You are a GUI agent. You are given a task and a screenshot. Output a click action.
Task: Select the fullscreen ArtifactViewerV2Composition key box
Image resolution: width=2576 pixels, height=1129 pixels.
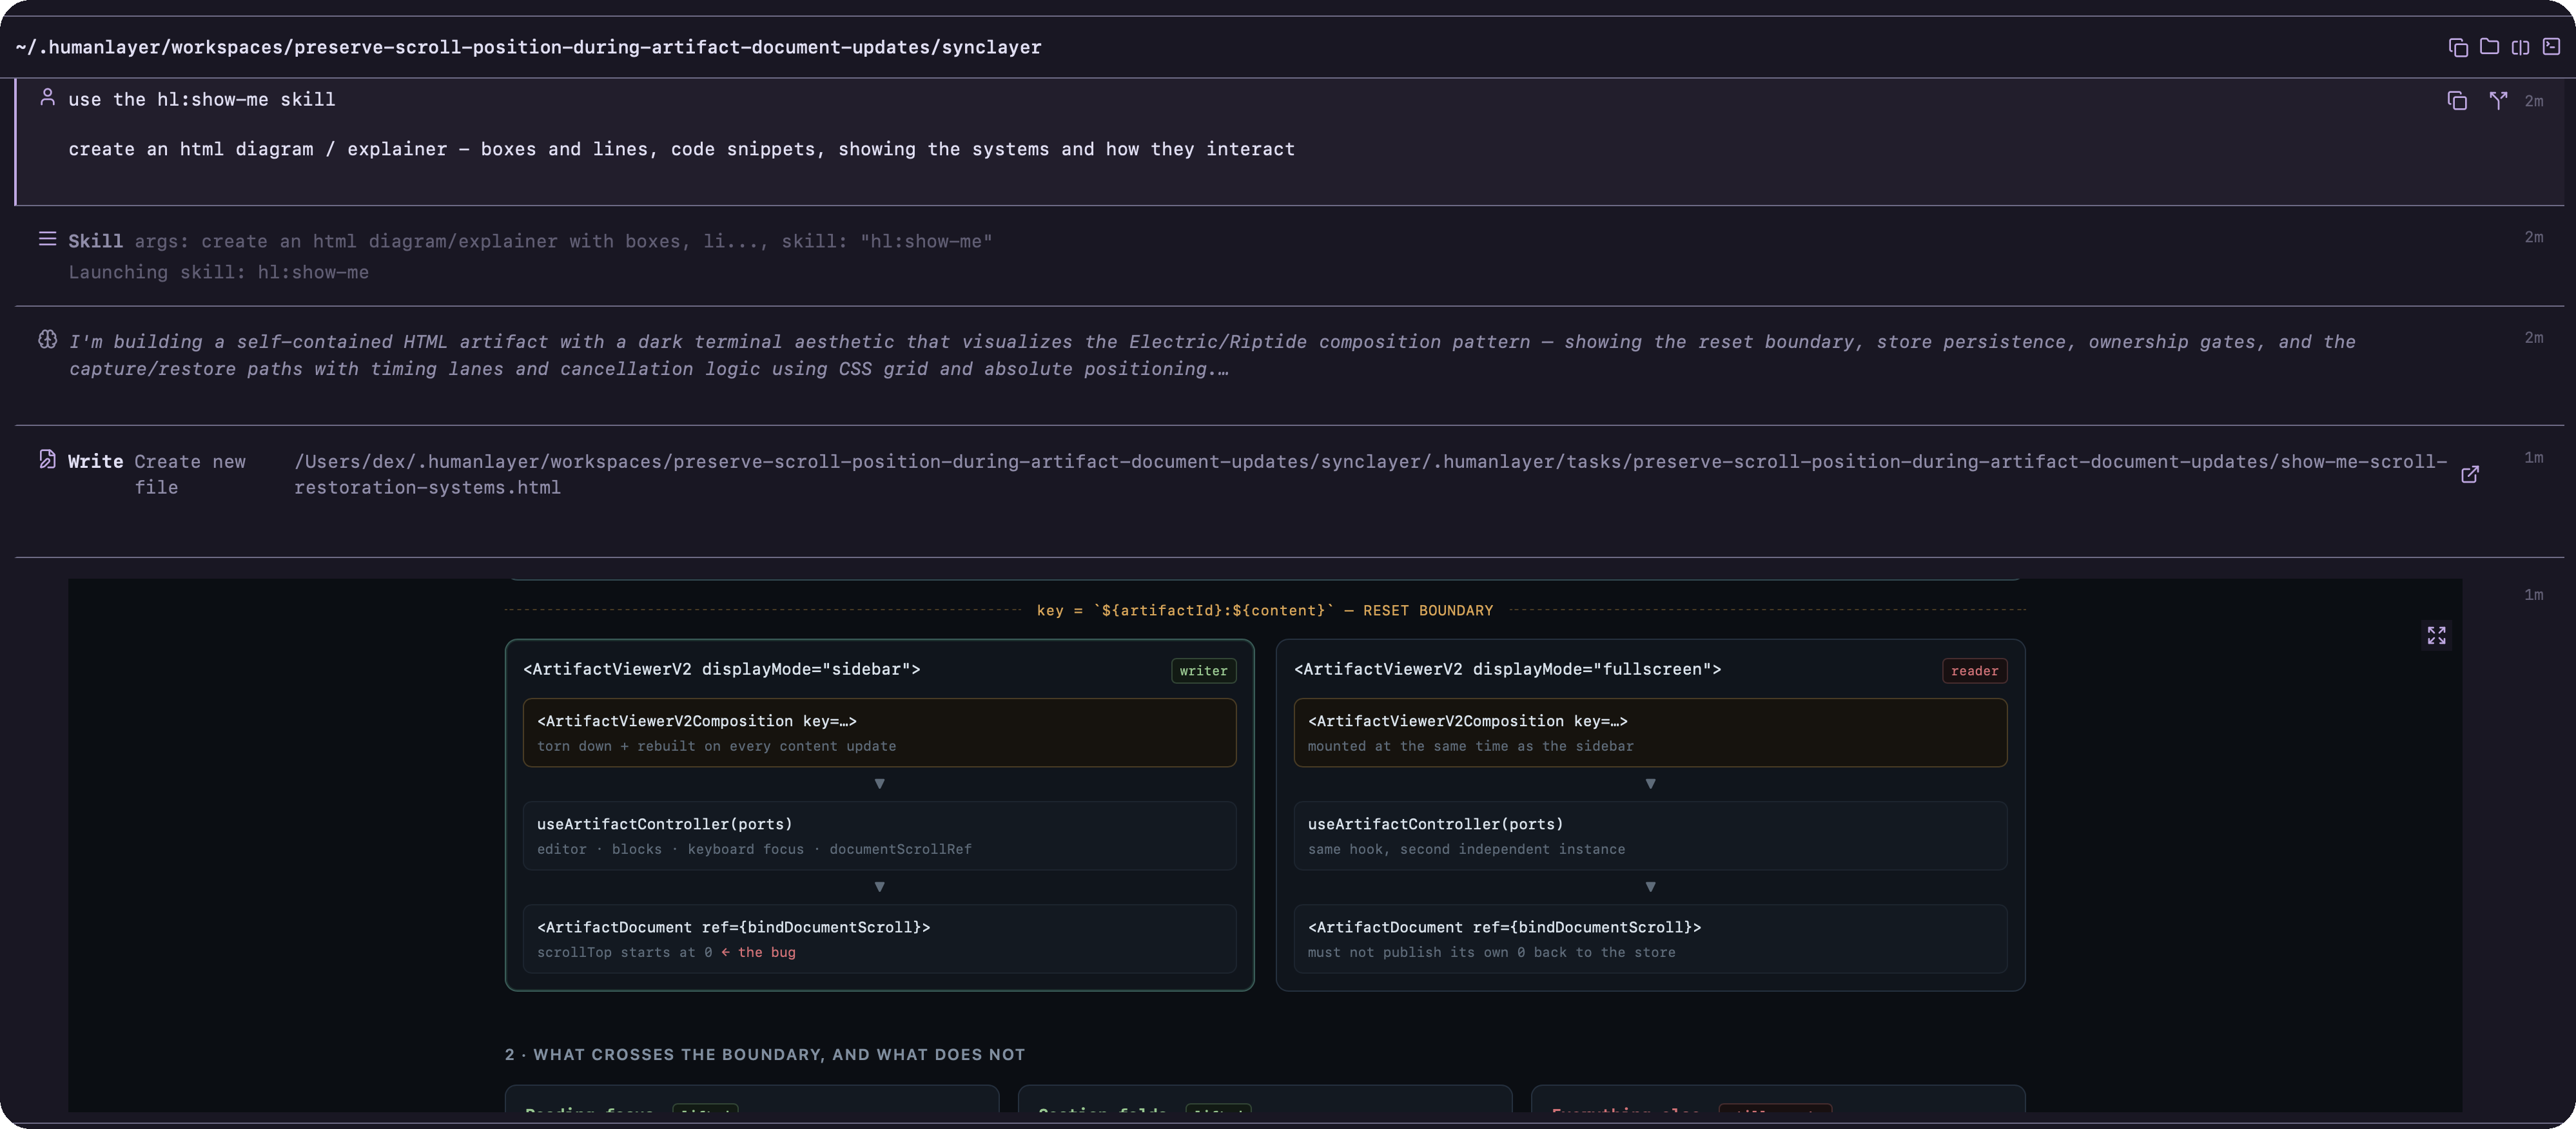(x=1650, y=733)
